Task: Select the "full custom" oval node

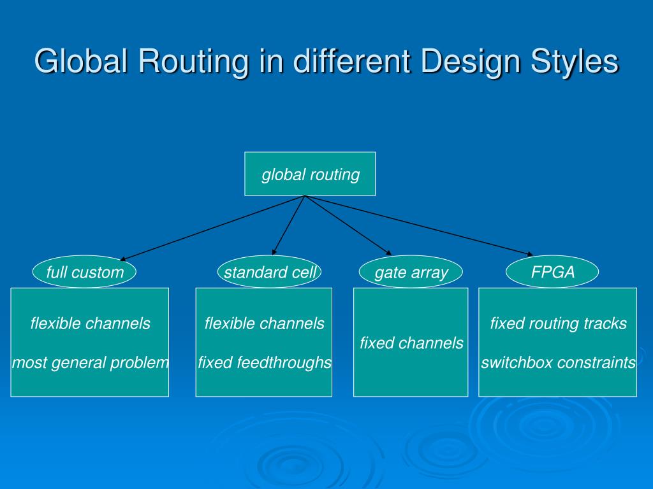Action: [x=85, y=272]
